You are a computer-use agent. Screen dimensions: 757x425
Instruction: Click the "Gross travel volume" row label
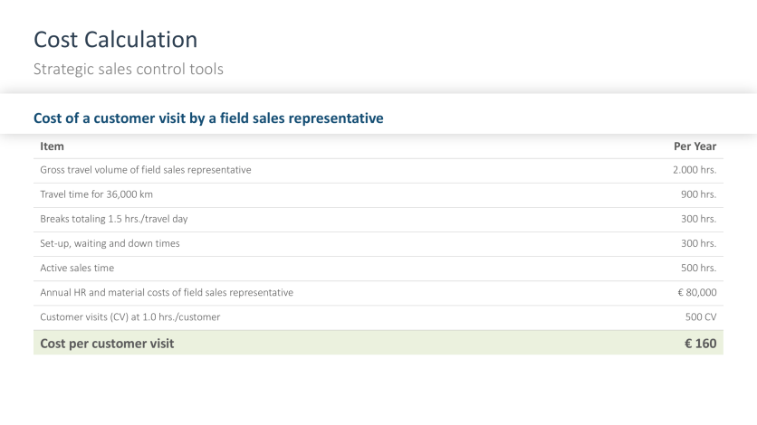pos(145,170)
